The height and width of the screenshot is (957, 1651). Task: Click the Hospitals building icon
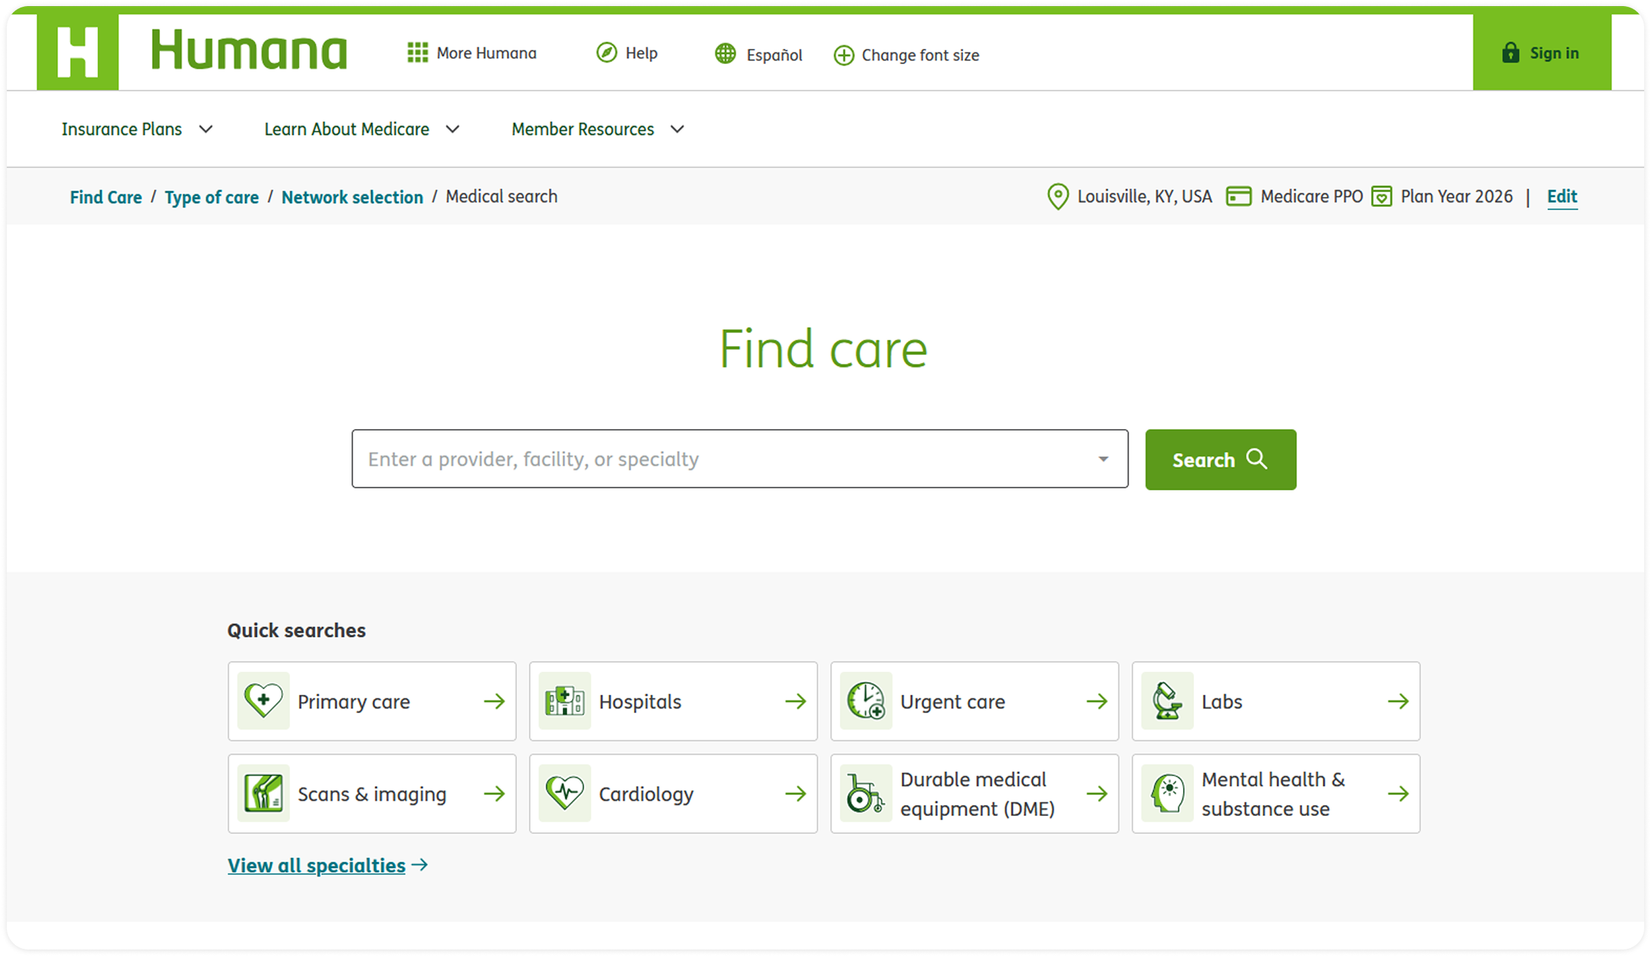point(565,701)
